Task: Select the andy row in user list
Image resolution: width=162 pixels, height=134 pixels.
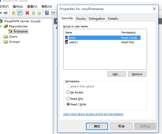Action: click(x=102, y=38)
